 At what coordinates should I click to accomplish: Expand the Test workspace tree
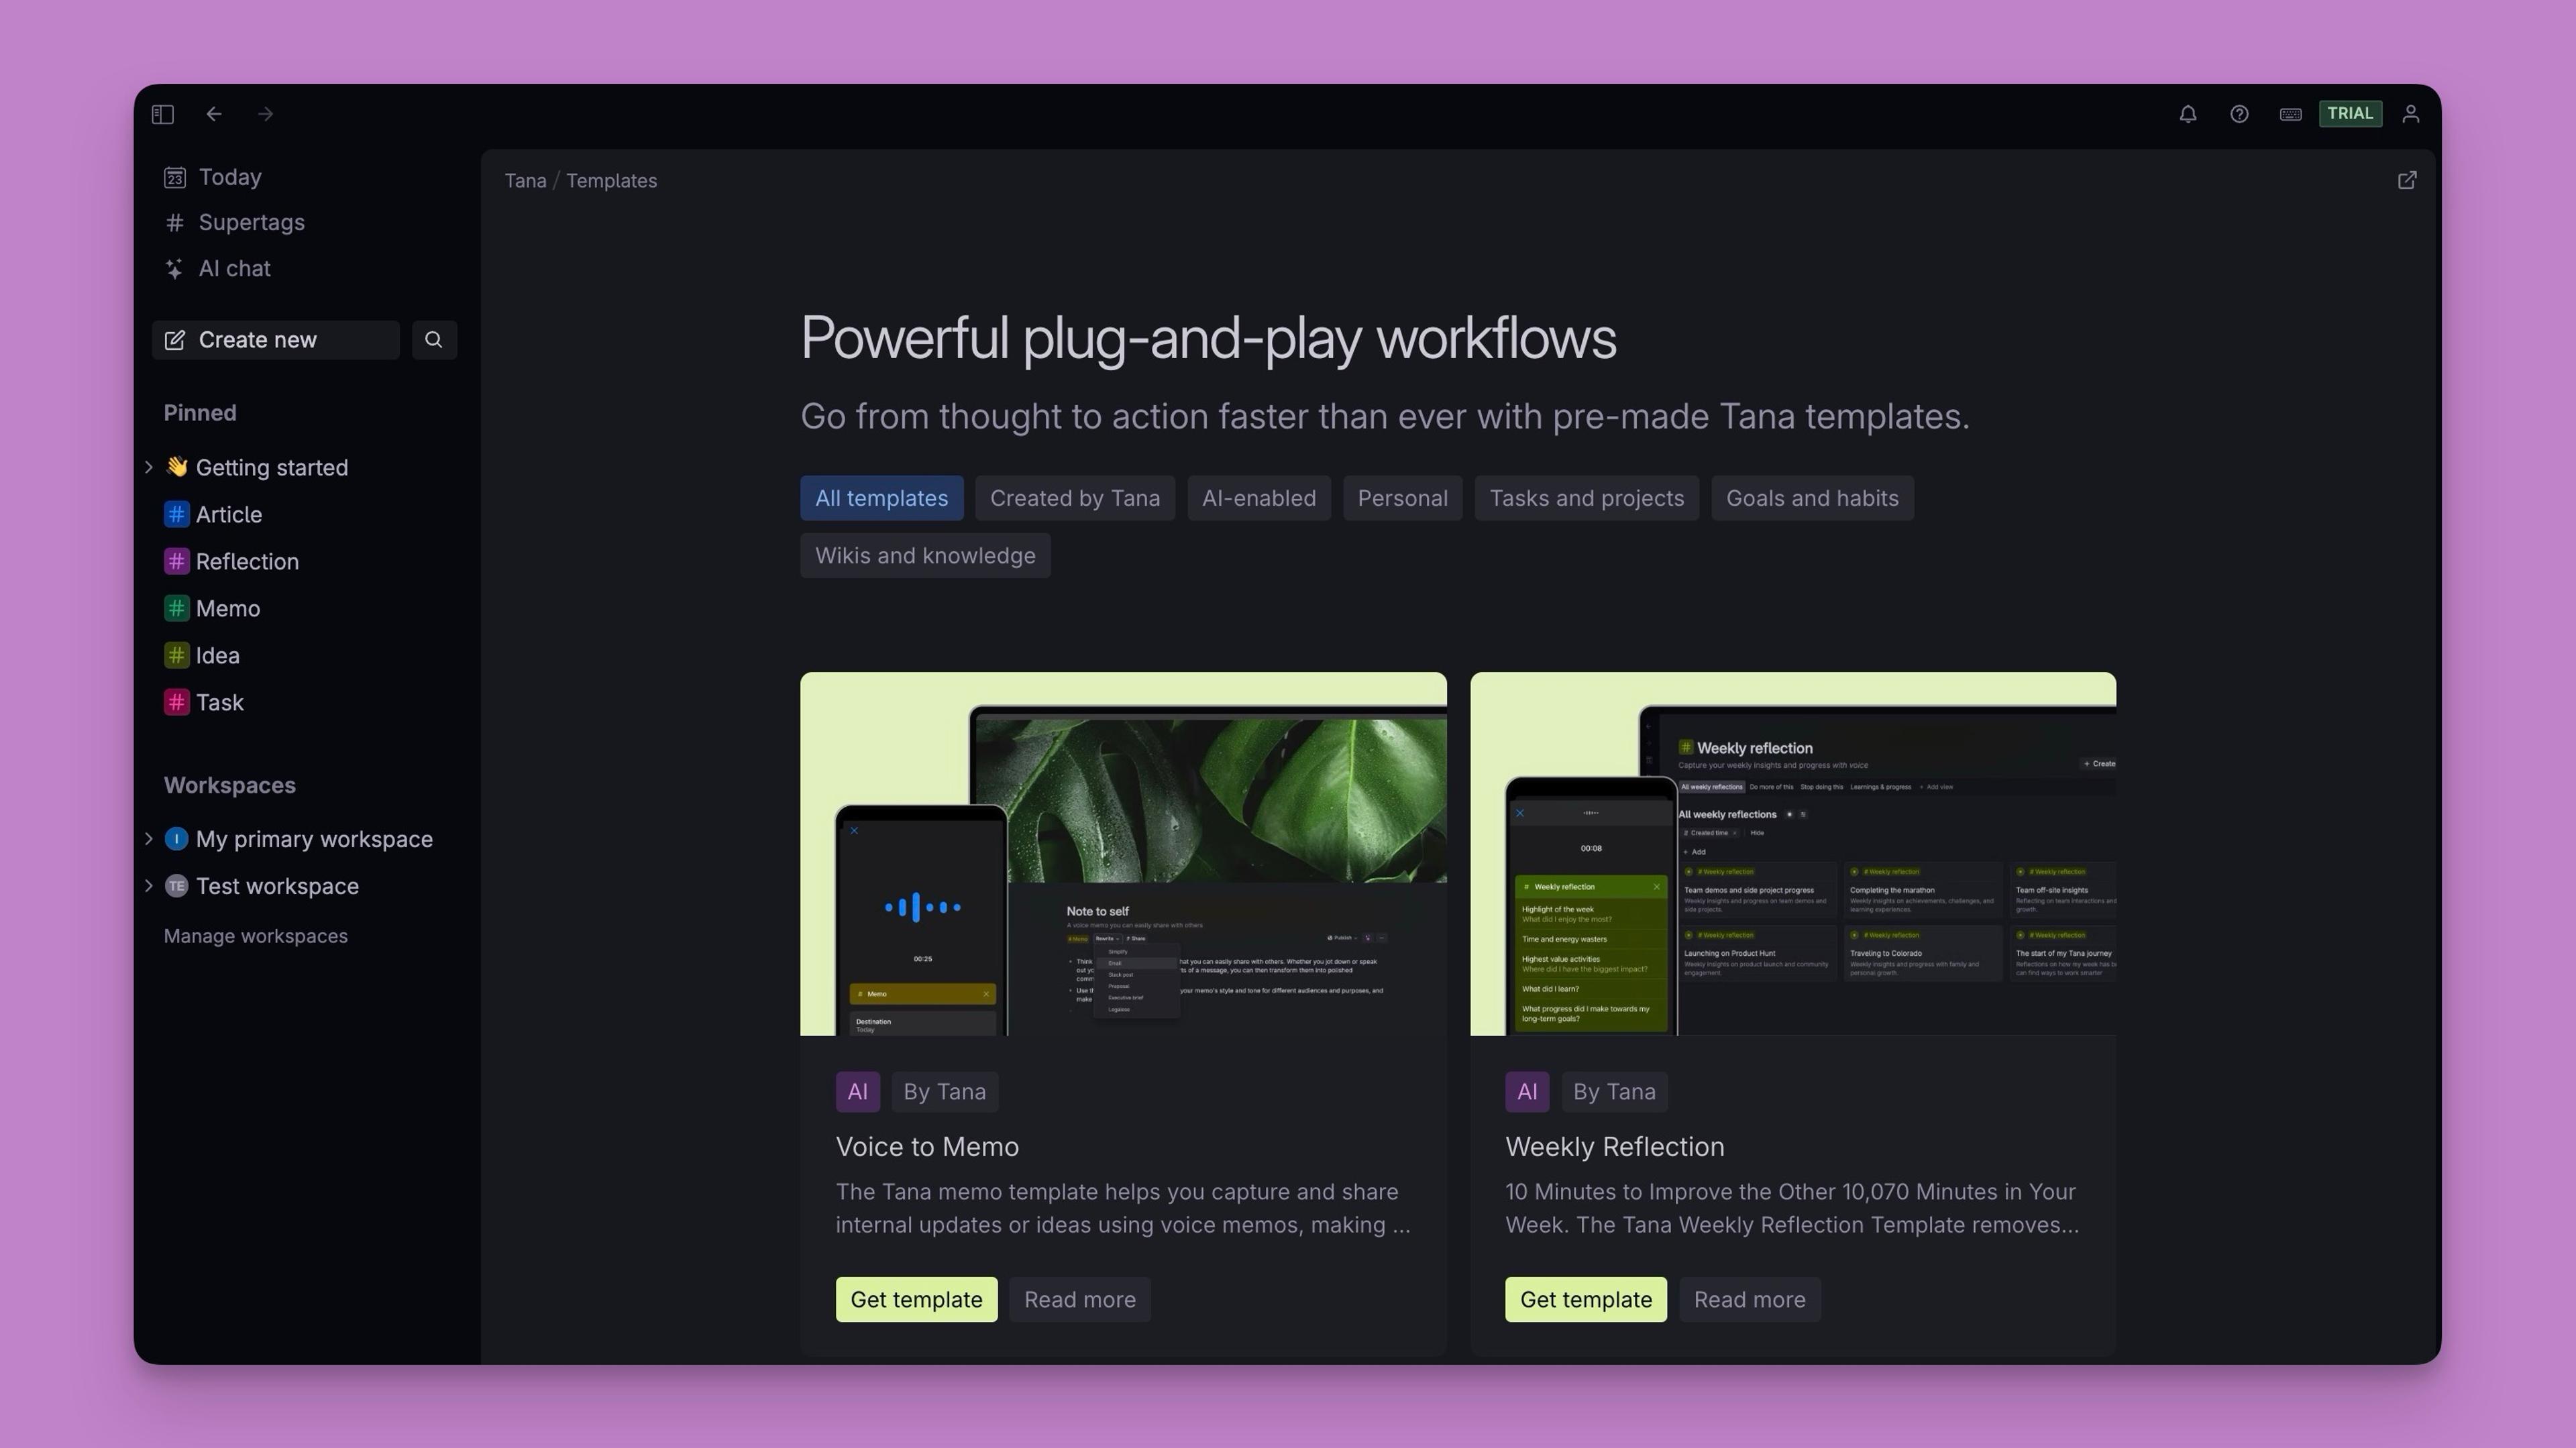click(x=149, y=886)
